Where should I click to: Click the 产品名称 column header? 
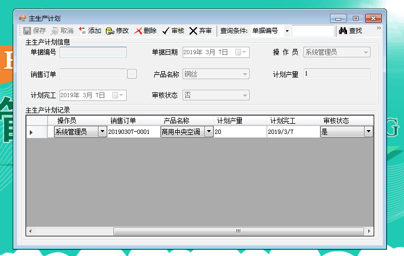[187, 121]
